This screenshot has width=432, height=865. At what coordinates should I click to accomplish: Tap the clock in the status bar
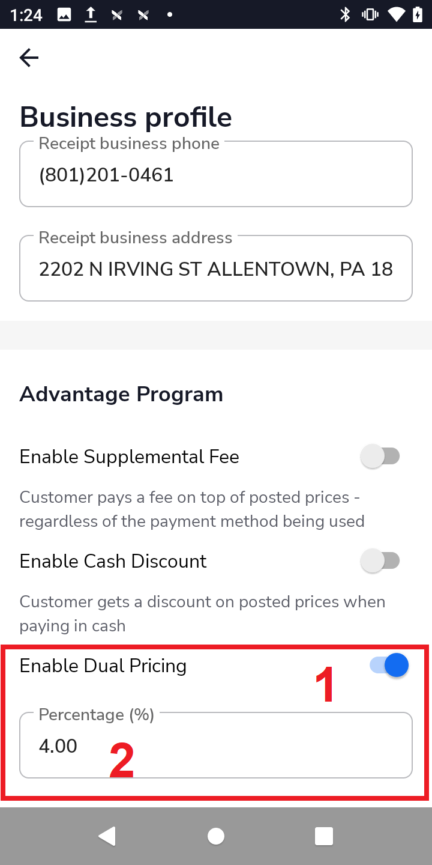click(27, 15)
